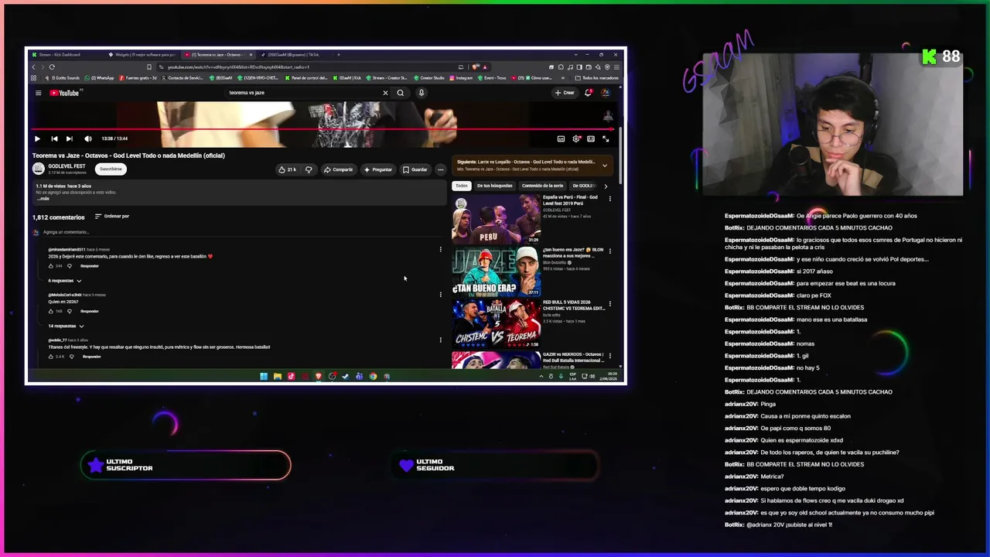This screenshot has height=557, width=990.
Task: Open the GODLEVEL FEST channel avatar
Action: coord(39,169)
